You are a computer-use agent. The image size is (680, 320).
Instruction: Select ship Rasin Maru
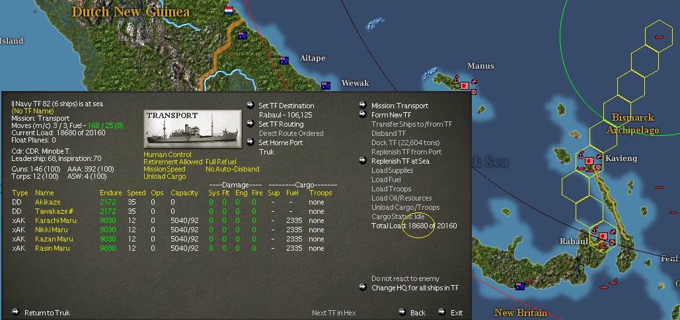point(52,248)
